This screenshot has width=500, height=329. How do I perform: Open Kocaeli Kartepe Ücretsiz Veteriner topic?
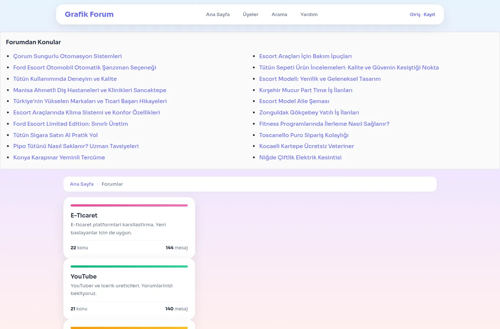(x=306, y=146)
